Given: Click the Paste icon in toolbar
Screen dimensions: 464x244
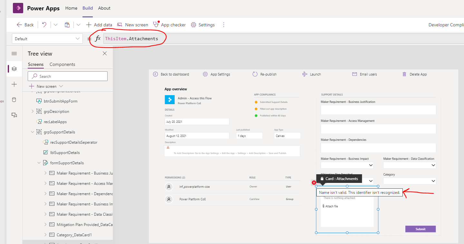Looking at the screenshot, I should point(67,24).
